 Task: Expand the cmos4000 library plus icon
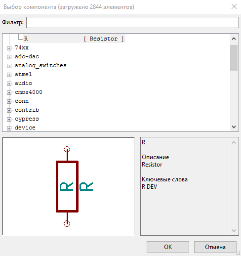click(9, 92)
